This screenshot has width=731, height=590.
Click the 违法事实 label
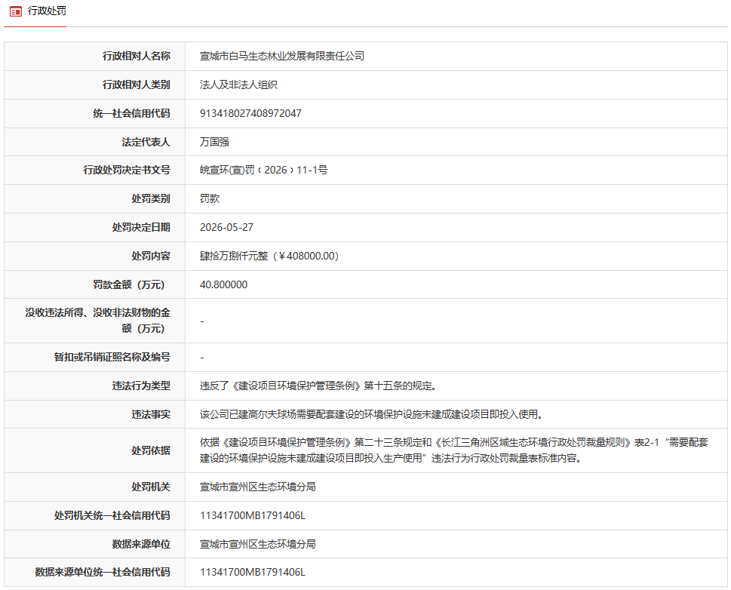(x=151, y=414)
